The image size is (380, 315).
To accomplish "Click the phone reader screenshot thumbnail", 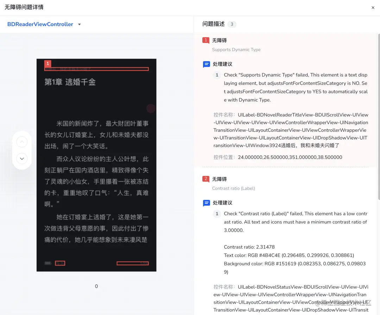I will 96,165.
